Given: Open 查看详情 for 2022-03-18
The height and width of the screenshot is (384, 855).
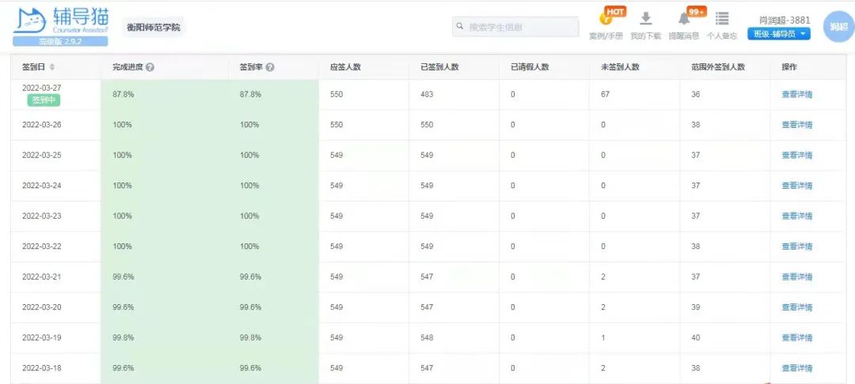Looking at the screenshot, I should pyautogui.click(x=796, y=368).
